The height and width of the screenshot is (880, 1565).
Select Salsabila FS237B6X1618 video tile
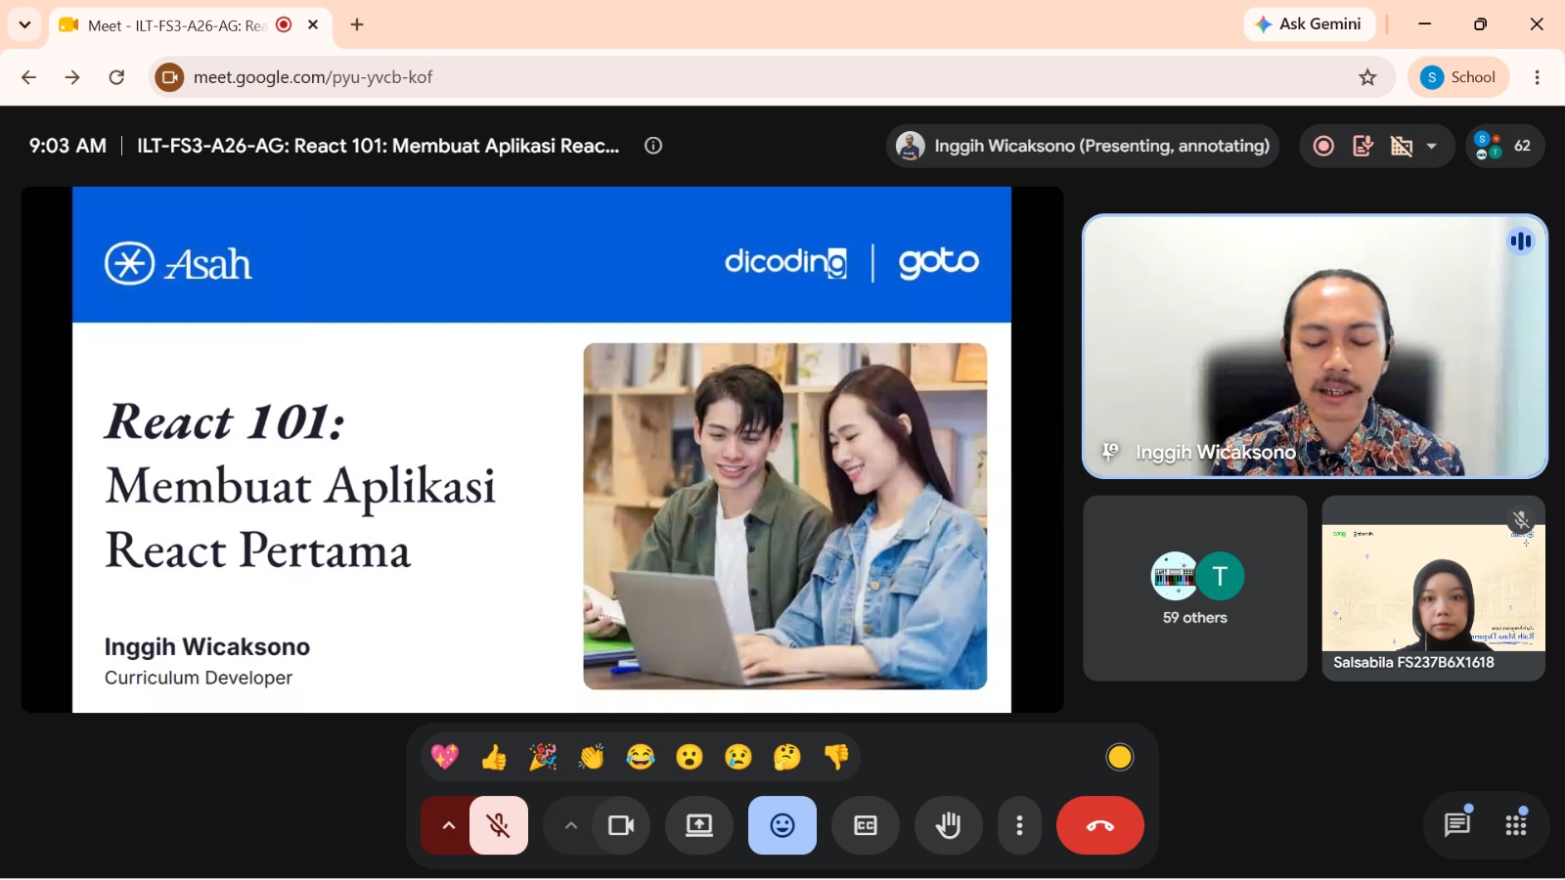1433,589
